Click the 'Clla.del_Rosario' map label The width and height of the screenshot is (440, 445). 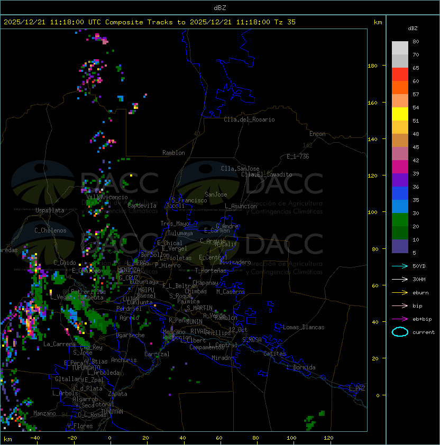pyautogui.click(x=249, y=119)
